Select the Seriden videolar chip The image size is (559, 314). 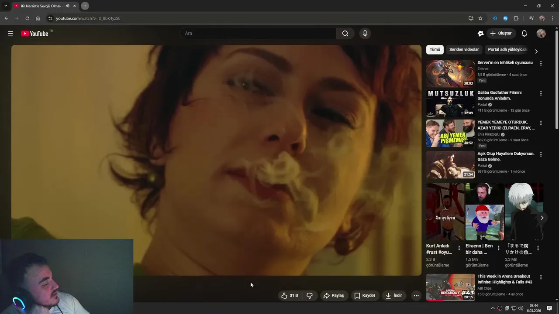464,50
